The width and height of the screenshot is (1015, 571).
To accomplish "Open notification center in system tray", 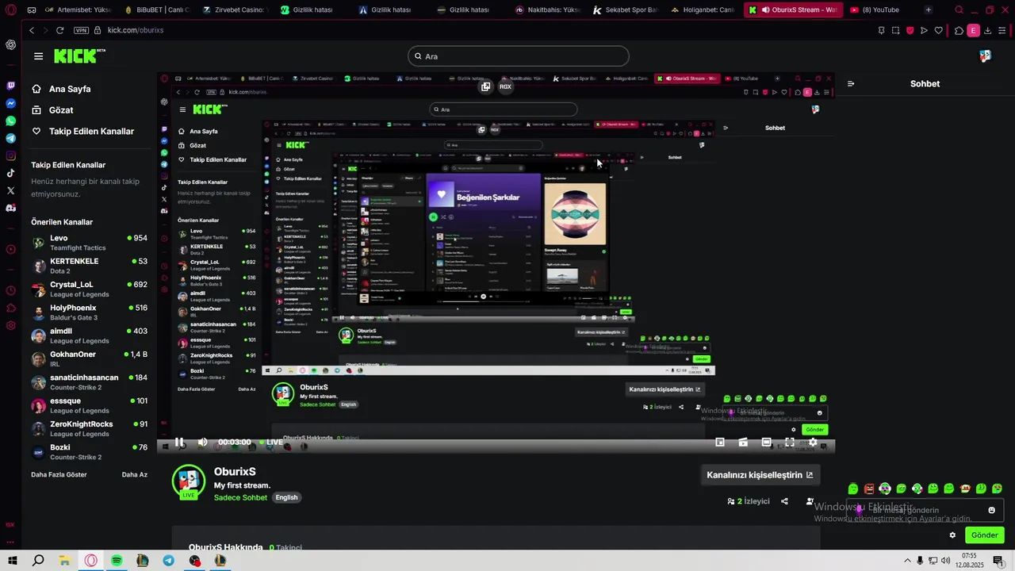I will [x=998, y=561].
